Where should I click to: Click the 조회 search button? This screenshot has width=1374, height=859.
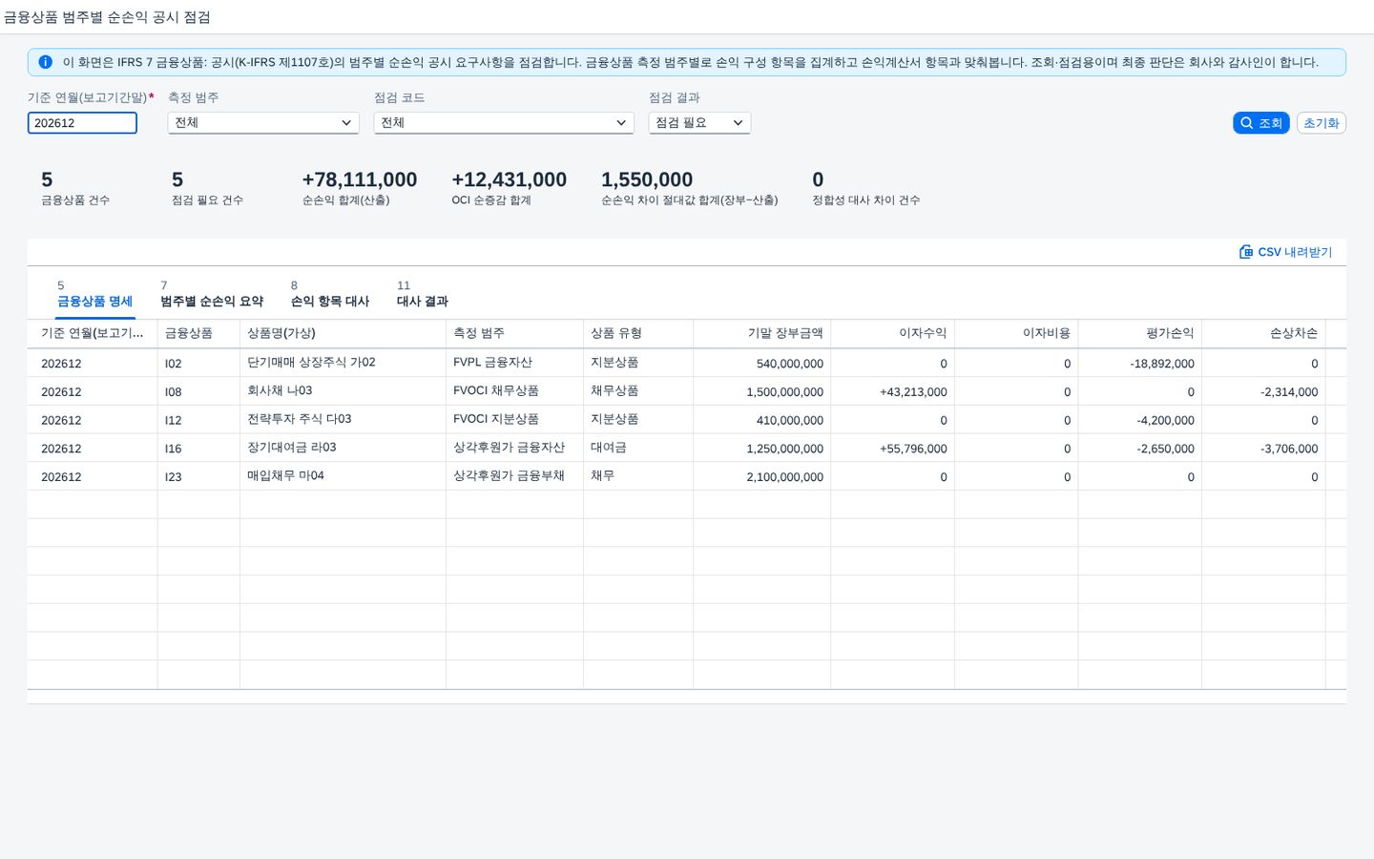[1260, 123]
